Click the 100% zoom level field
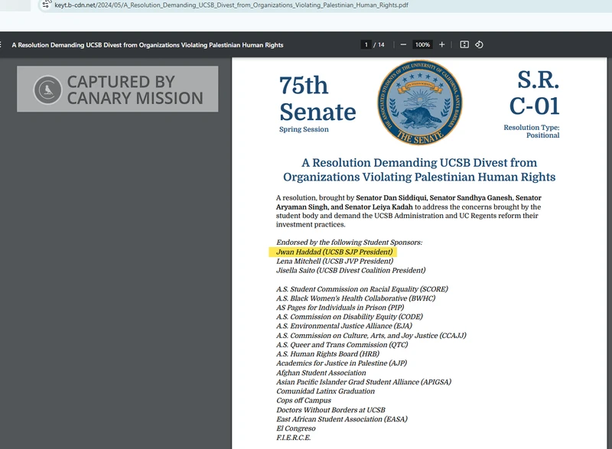The width and height of the screenshot is (612, 449). click(x=422, y=45)
